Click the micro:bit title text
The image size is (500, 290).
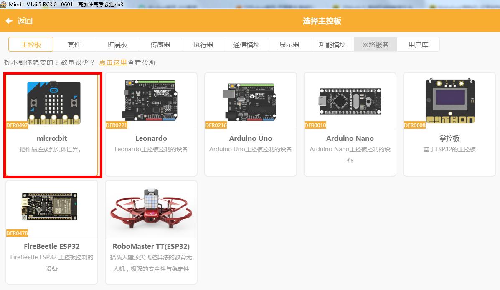coord(52,138)
